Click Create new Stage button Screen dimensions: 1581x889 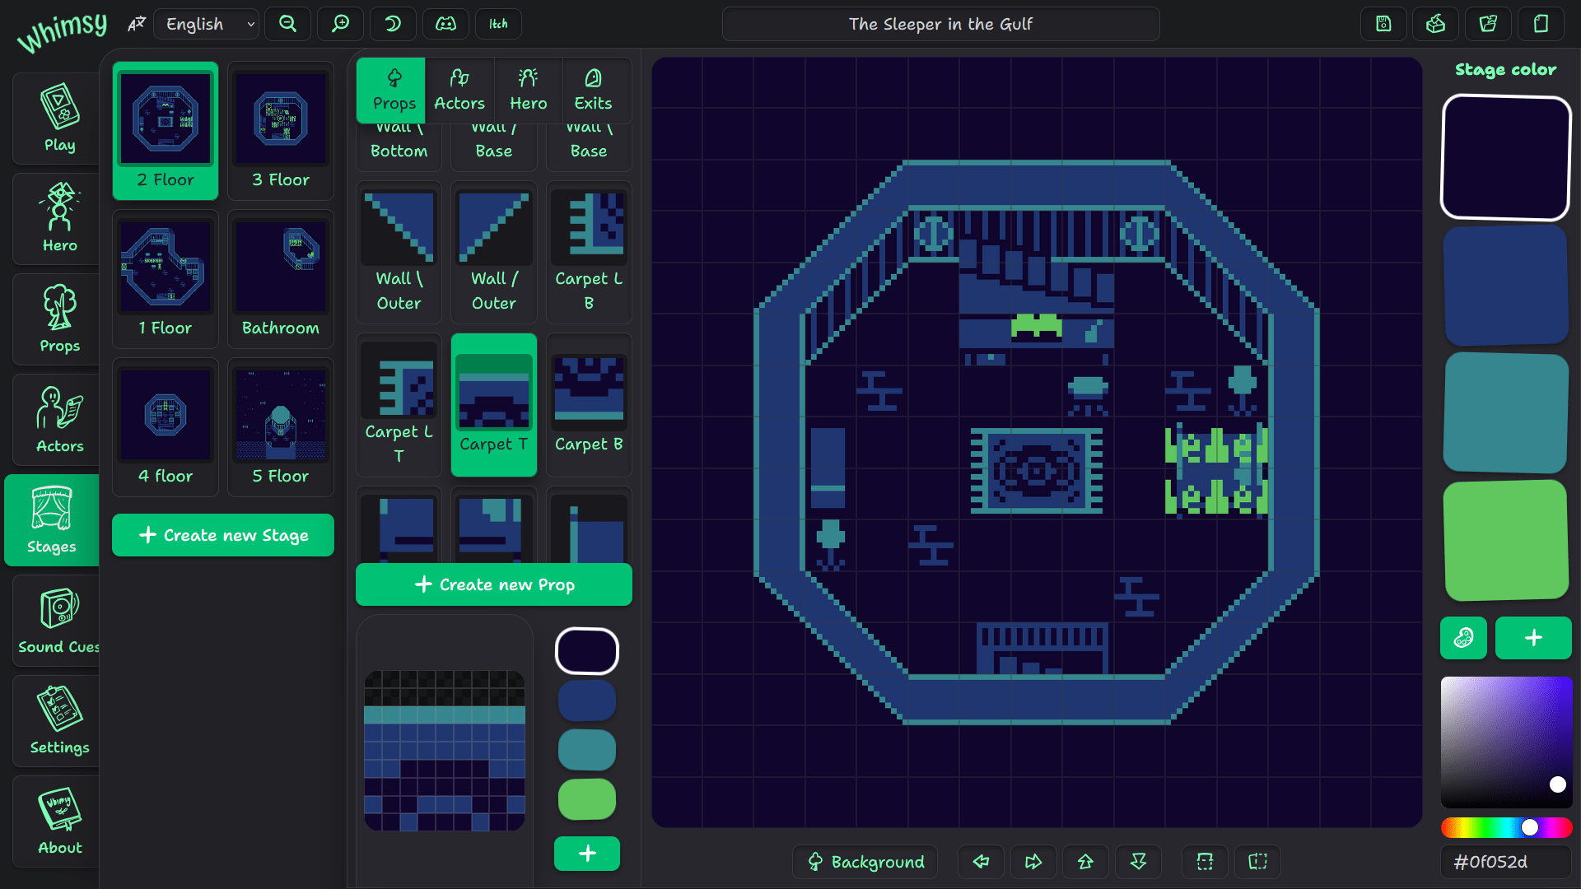pos(223,535)
